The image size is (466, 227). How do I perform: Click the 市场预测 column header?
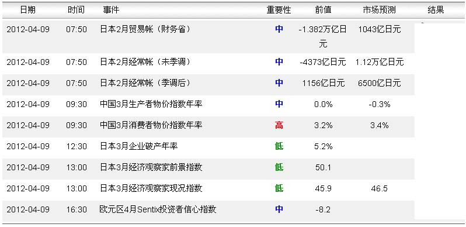click(379, 10)
